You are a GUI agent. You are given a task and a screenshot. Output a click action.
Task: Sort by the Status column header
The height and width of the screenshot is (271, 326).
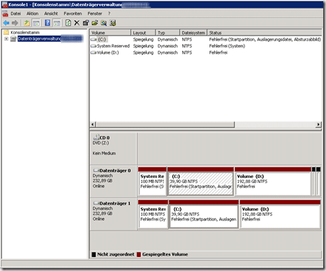point(265,33)
